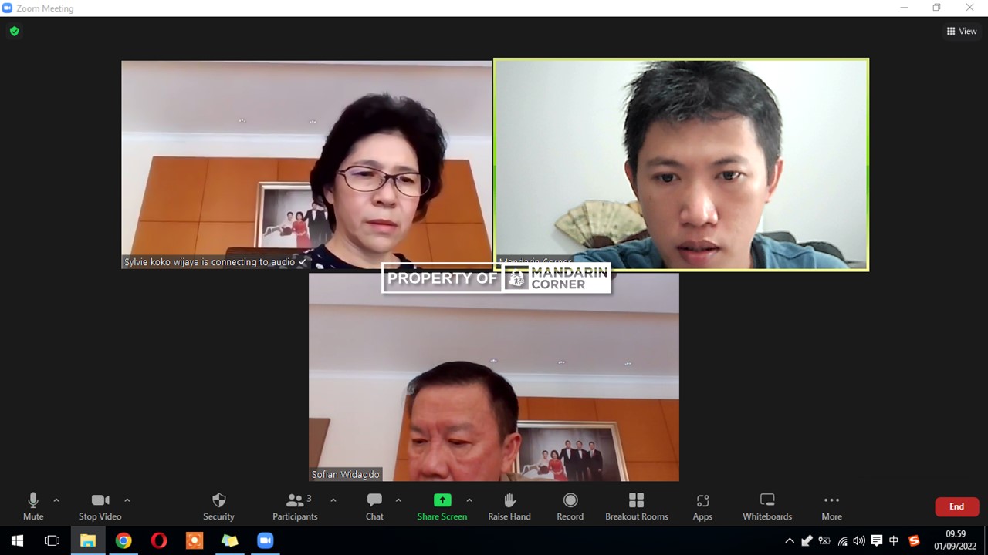Expand video options arrow beside Stop Video
This screenshot has height=555, width=988.
[x=127, y=500]
